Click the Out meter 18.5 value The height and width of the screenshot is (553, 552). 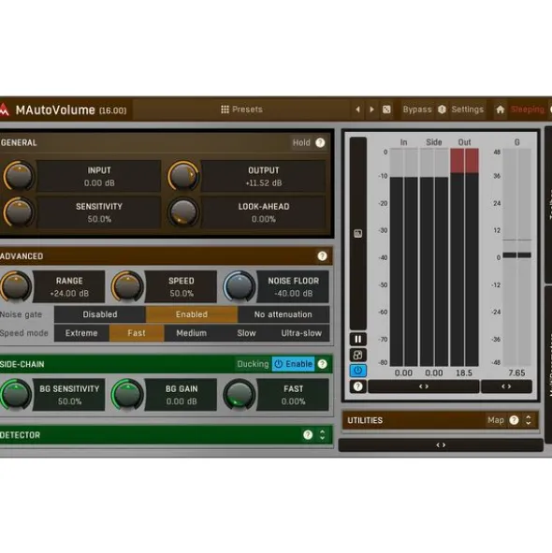click(464, 372)
